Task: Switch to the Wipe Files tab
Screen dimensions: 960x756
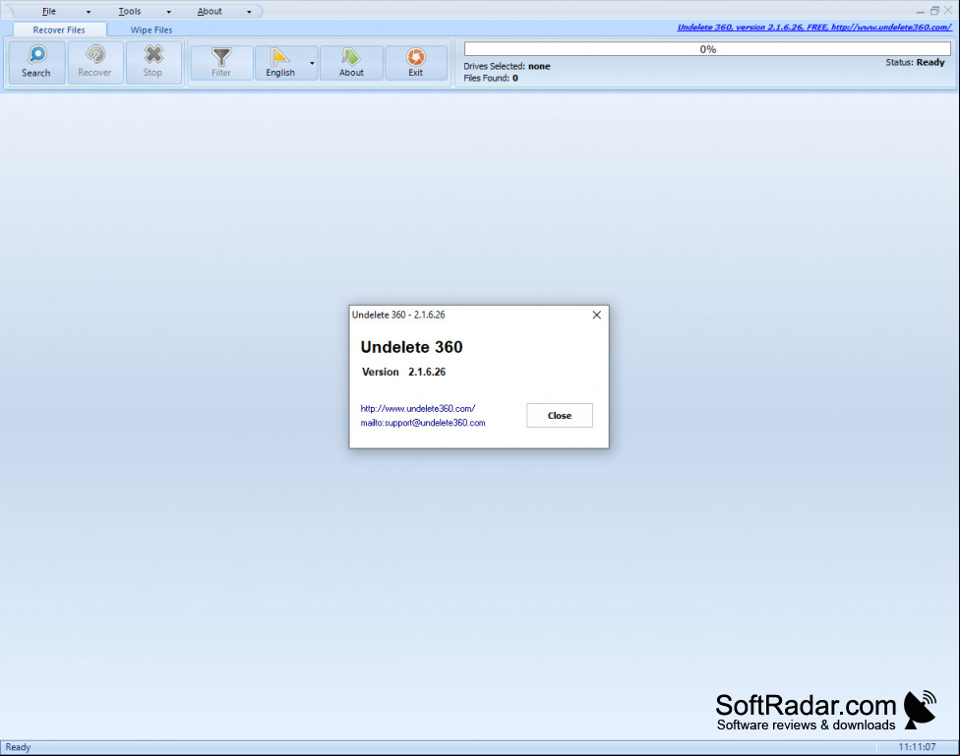Action: point(151,29)
